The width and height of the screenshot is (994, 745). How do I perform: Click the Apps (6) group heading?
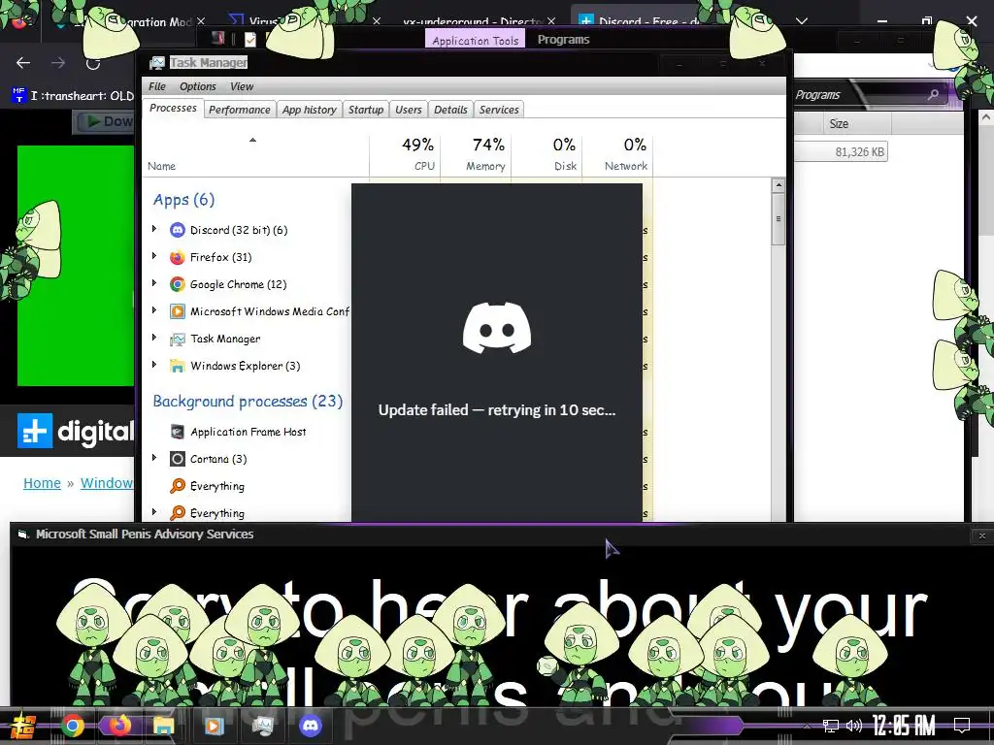coord(183,200)
